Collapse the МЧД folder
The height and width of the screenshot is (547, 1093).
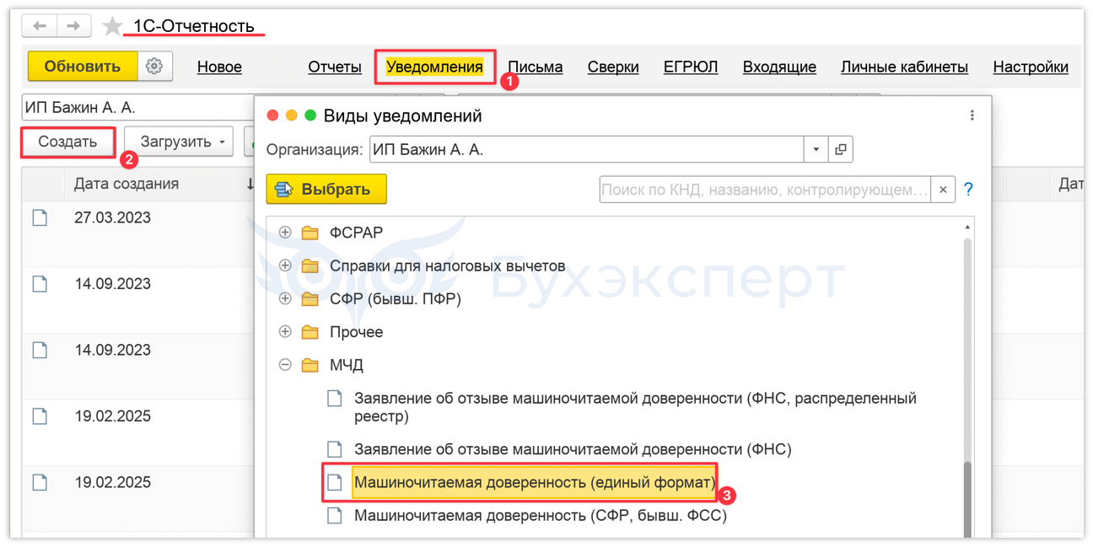[x=285, y=365]
